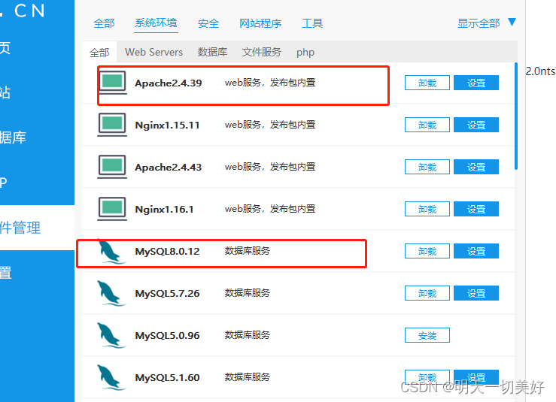The width and height of the screenshot is (556, 402).
Task: Filter by 数据库 sub-tab
Action: tap(212, 52)
